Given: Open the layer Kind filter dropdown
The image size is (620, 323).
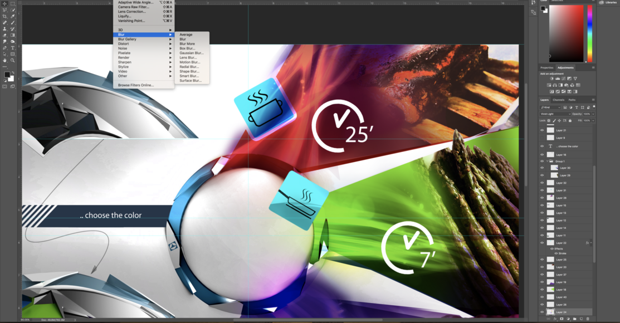Looking at the screenshot, I should pos(550,107).
